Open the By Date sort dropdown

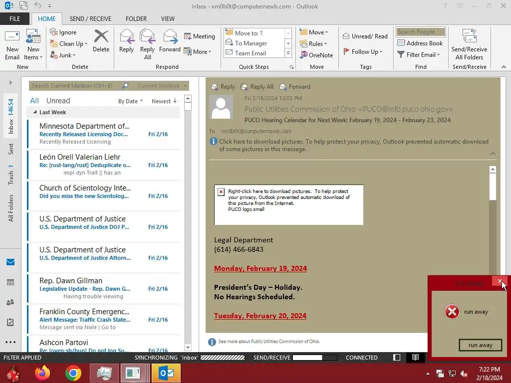pyautogui.click(x=130, y=101)
